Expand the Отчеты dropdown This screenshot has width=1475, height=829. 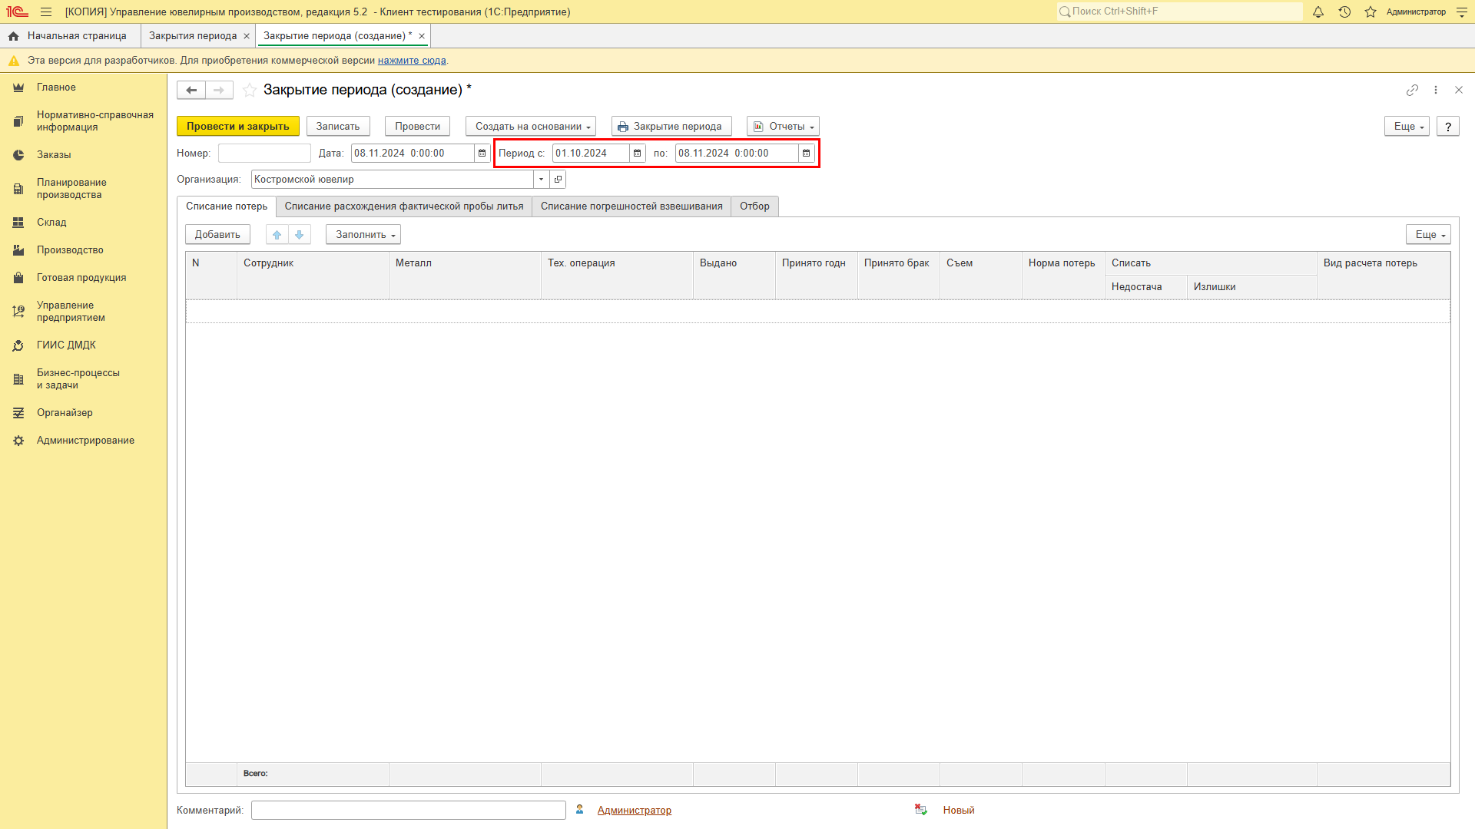pyautogui.click(x=783, y=127)
